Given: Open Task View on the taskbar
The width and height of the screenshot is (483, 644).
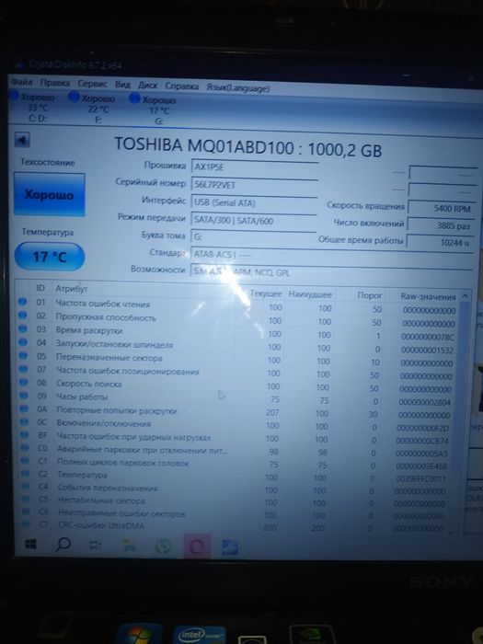Looking at the screenshot, I should click(x=96, y=546).
